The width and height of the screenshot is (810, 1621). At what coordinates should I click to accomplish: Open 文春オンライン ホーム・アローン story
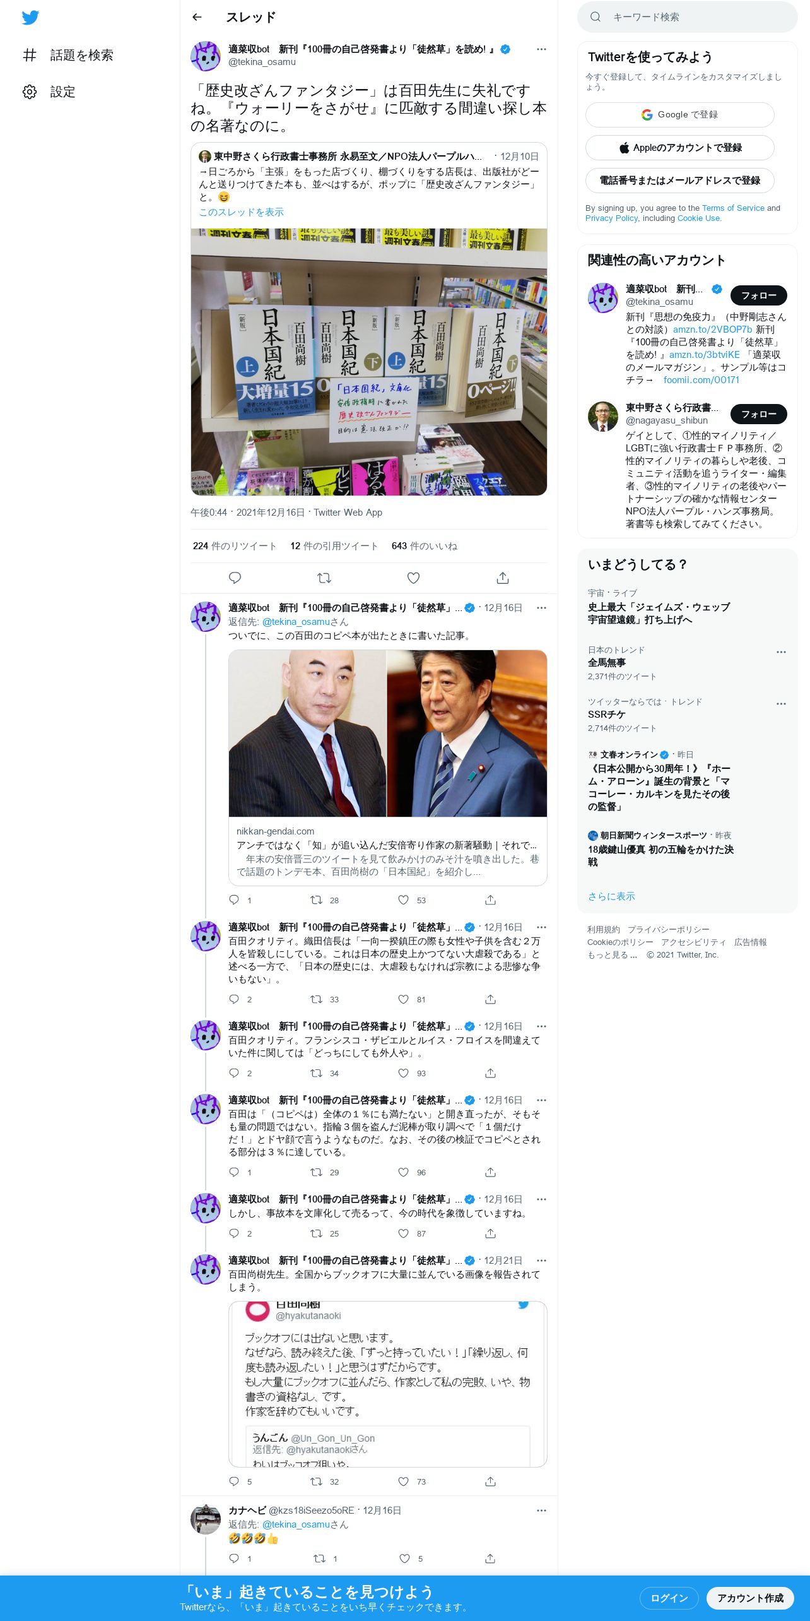(659, 788)
